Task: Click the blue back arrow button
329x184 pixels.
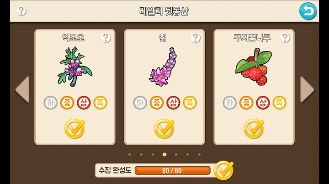Action: 308,11
